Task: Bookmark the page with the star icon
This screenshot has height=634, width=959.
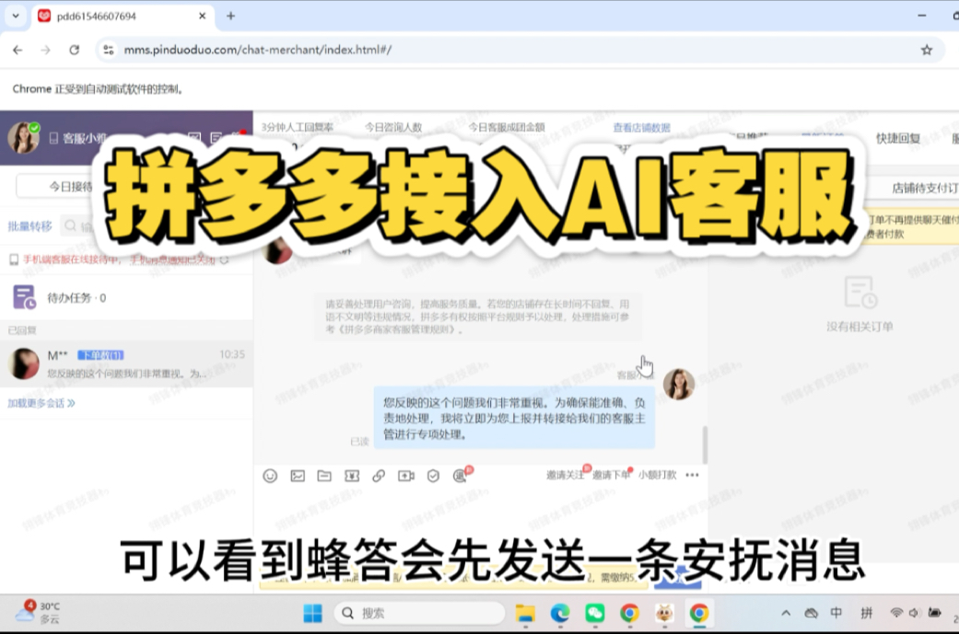Action: [x=927, y=50]
